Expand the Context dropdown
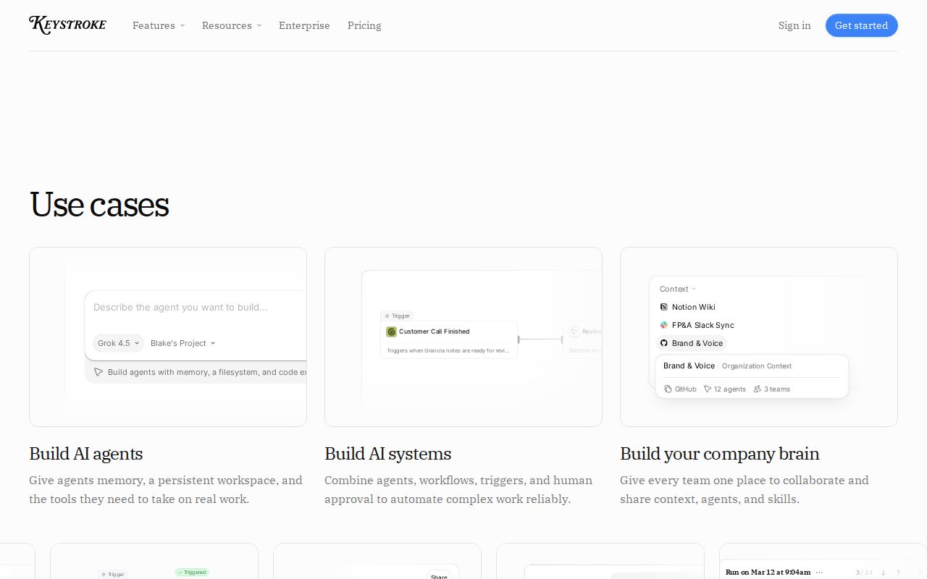This screenshot has height=579, width=927. [678, 289]
